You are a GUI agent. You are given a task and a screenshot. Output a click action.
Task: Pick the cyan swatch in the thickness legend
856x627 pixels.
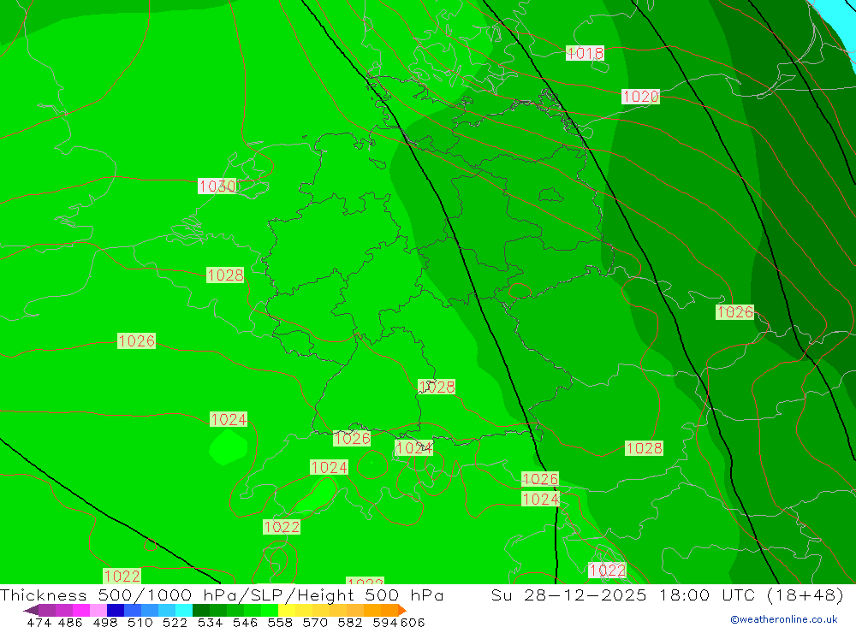184,610
